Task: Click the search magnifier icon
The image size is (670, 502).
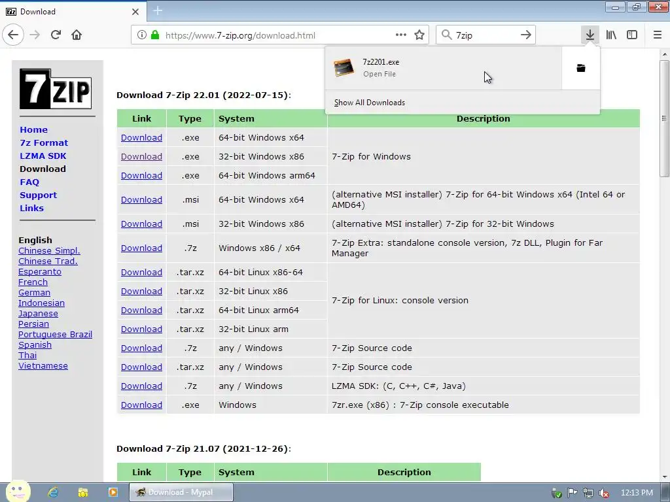Action: click(x=446, y=35)
